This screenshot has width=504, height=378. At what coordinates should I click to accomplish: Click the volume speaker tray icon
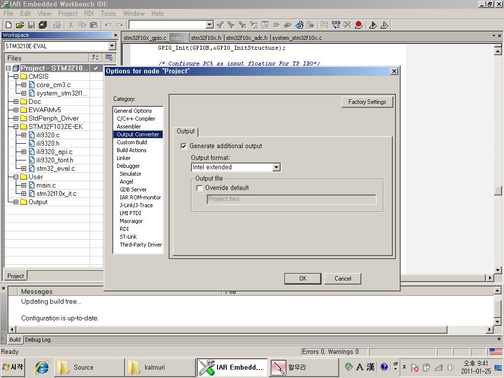tap(450, 367)
